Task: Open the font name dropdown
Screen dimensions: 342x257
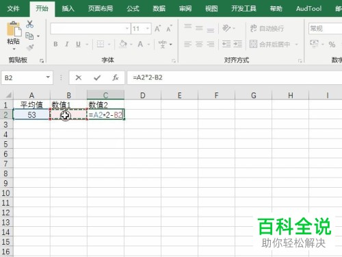Action: coord(127,29)
